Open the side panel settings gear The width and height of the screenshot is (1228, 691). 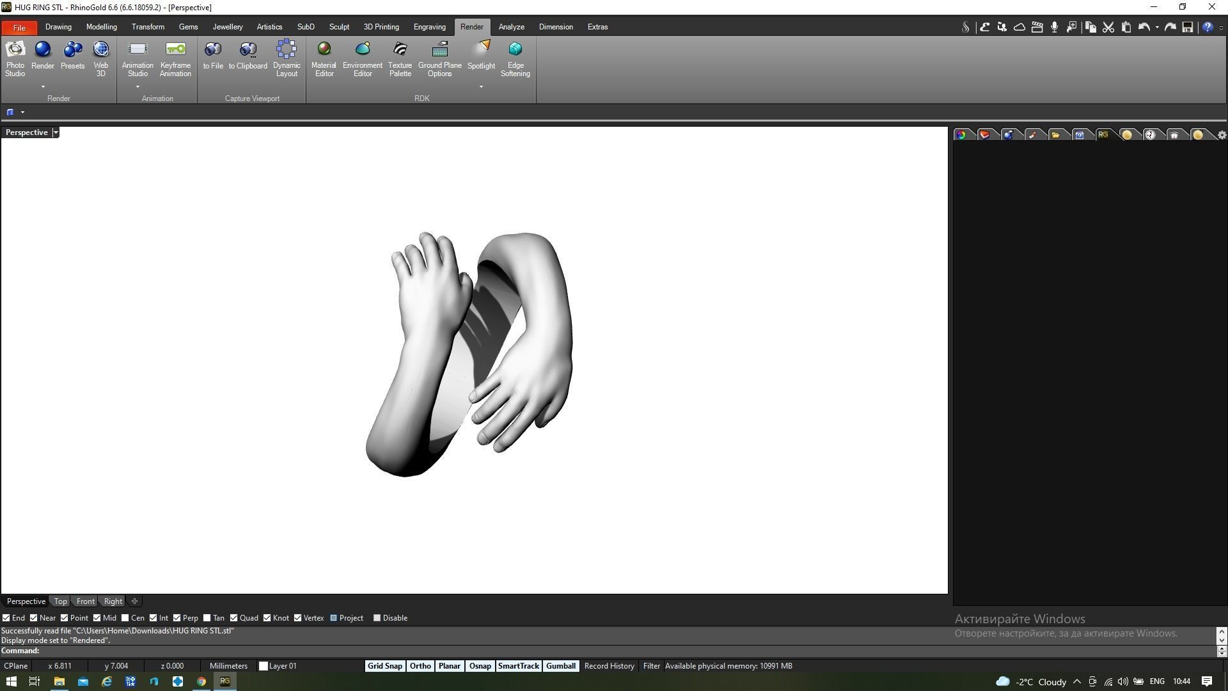click(x=1222, y=135)
